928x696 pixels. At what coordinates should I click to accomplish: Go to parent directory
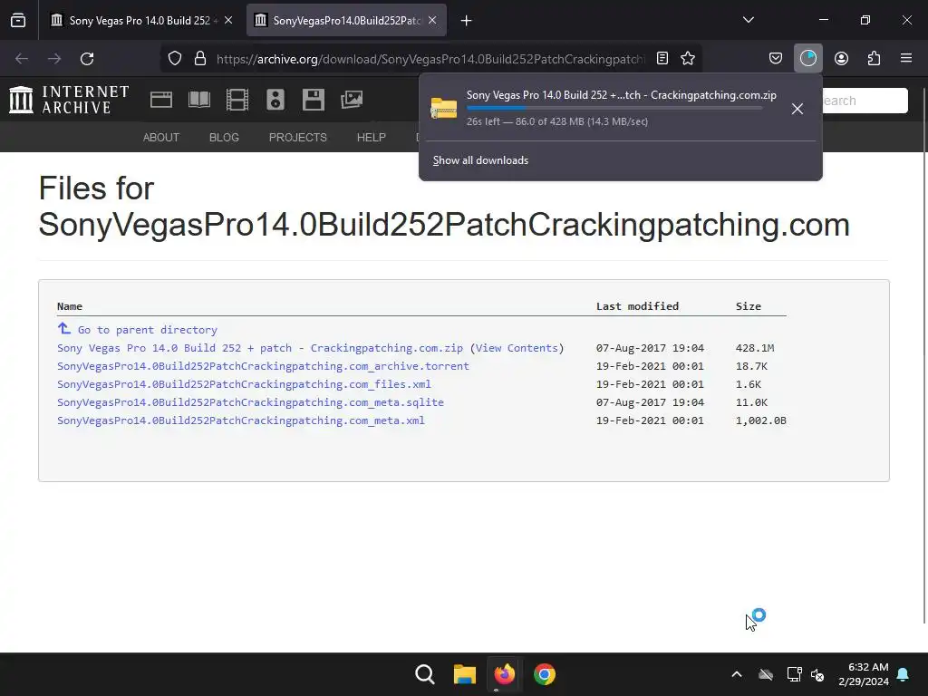pos(148,330)
